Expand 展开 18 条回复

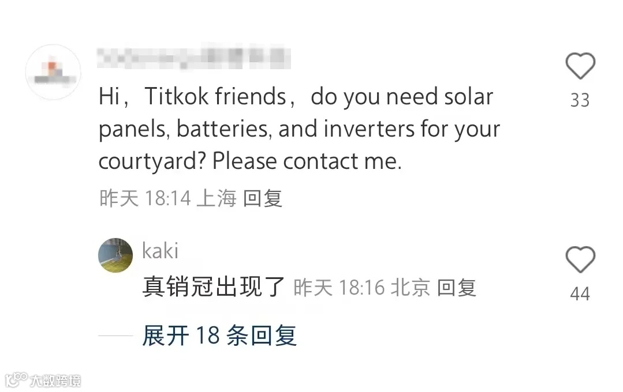coord(219,336)
